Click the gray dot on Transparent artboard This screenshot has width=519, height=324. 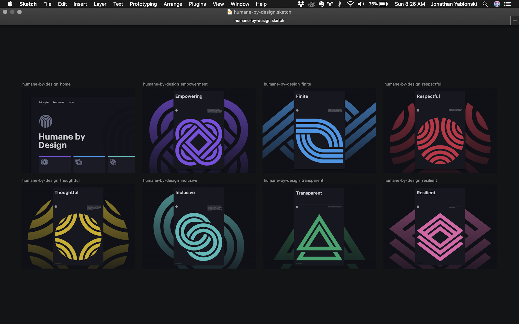coord(297,207)
